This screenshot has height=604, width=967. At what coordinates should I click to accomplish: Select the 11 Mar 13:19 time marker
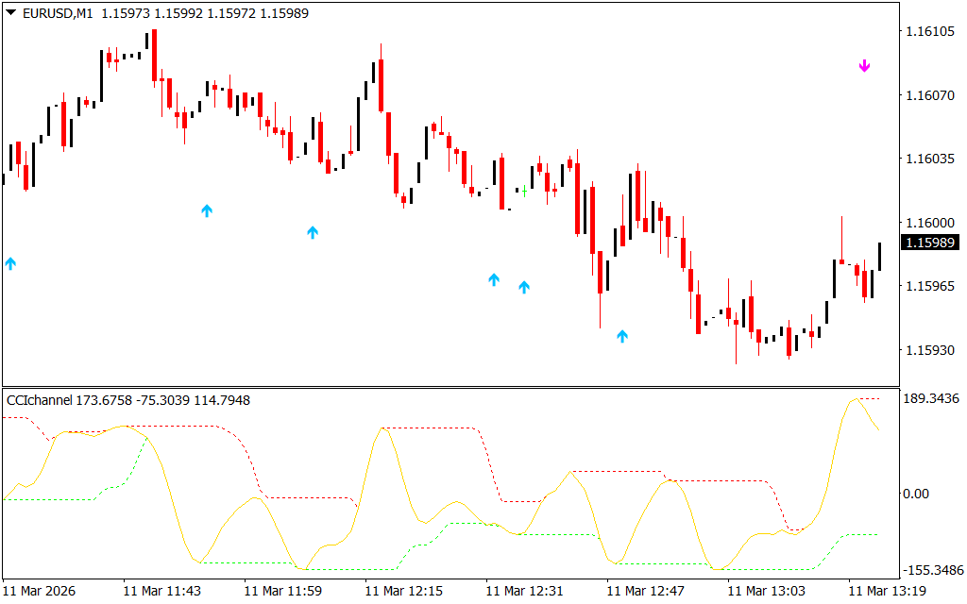[888, 591]
